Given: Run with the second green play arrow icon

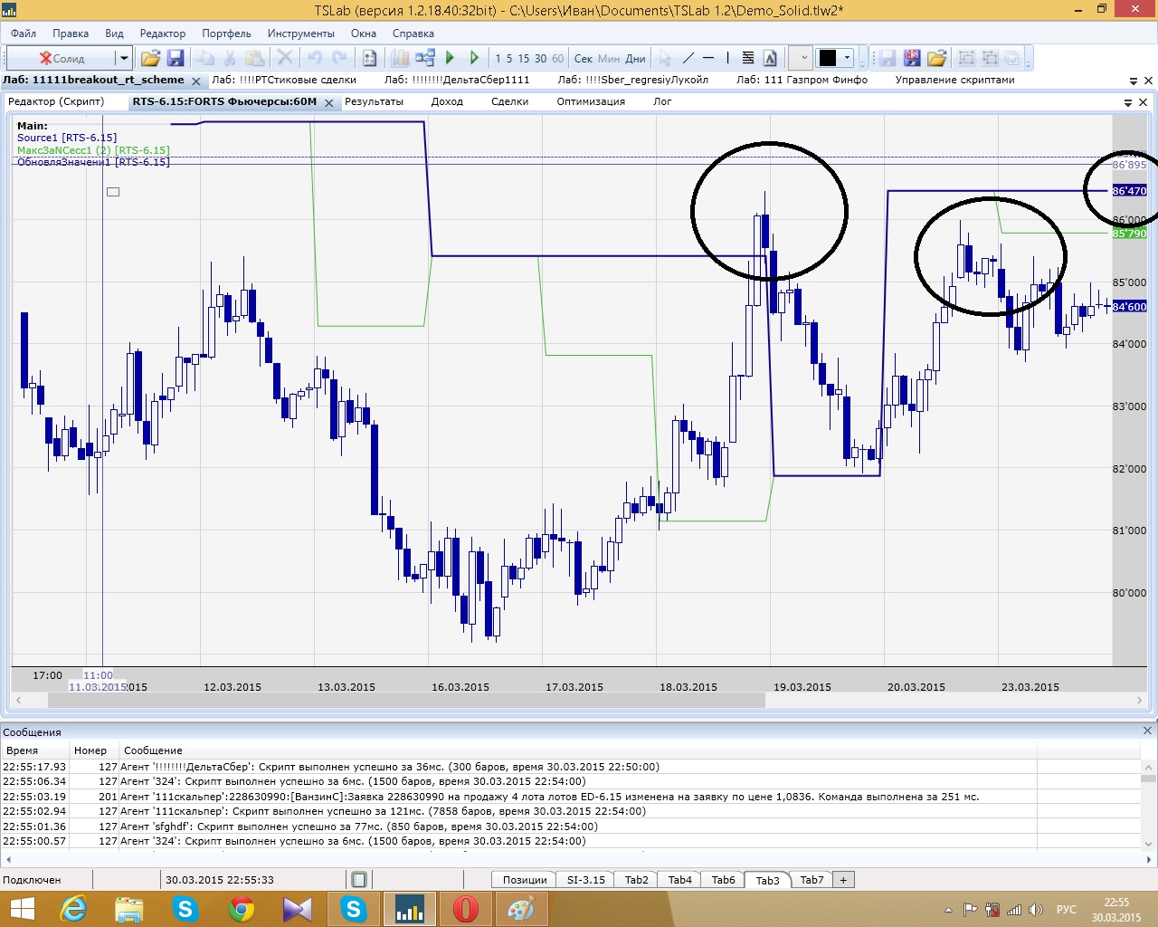Looking at the screenshot, I should click(x=474, y=58).
